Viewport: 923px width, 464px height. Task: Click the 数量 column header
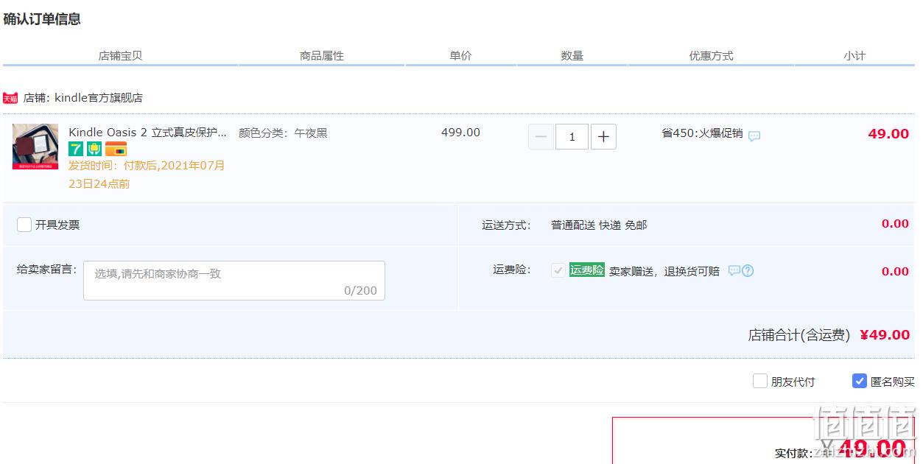pyautogui.click(x=572, y=55)
